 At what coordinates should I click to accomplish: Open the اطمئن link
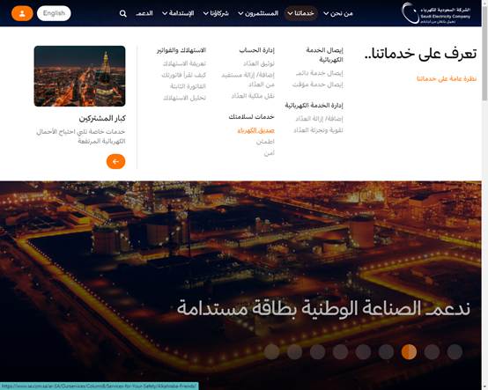(265, 142)
